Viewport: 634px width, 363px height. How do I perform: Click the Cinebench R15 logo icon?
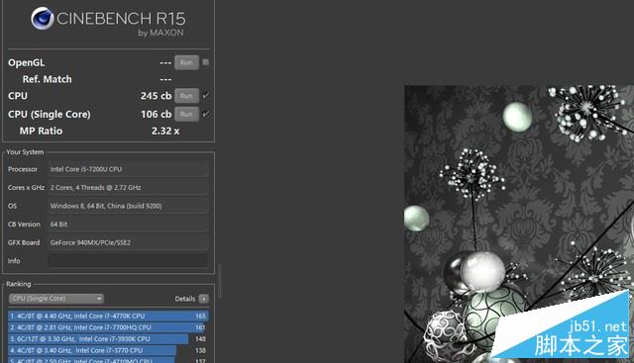pyautogui.click(x=42, y=18)
